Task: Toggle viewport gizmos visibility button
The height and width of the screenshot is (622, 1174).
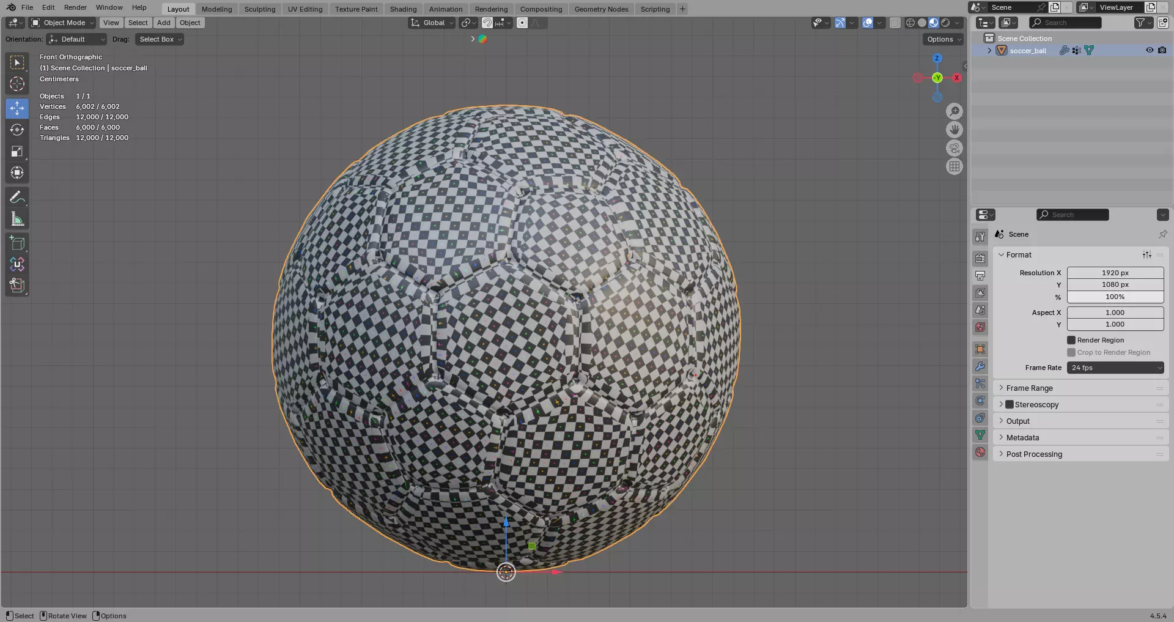Action: [x=840, y=23]
